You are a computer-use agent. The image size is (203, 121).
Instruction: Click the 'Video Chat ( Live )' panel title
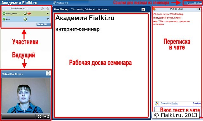(12, 74)
